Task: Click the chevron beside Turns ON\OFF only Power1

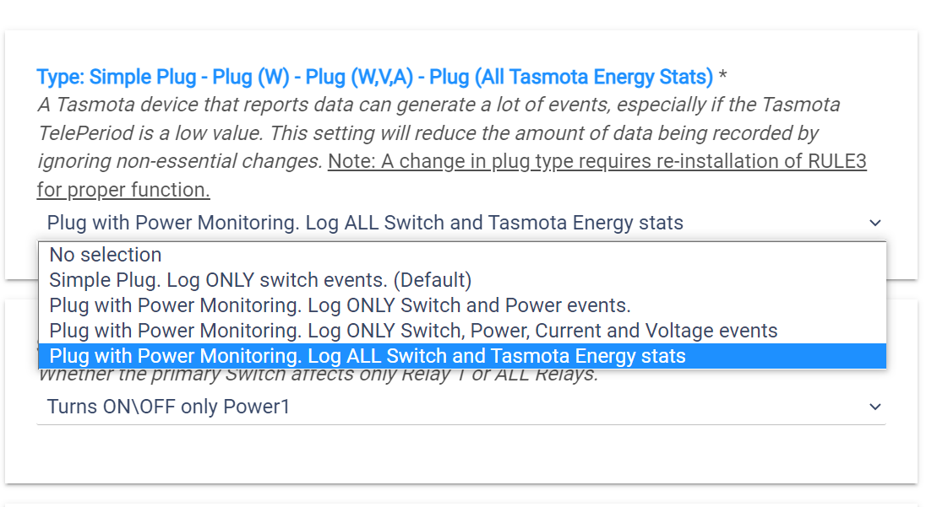Action: tap(874, 407)
